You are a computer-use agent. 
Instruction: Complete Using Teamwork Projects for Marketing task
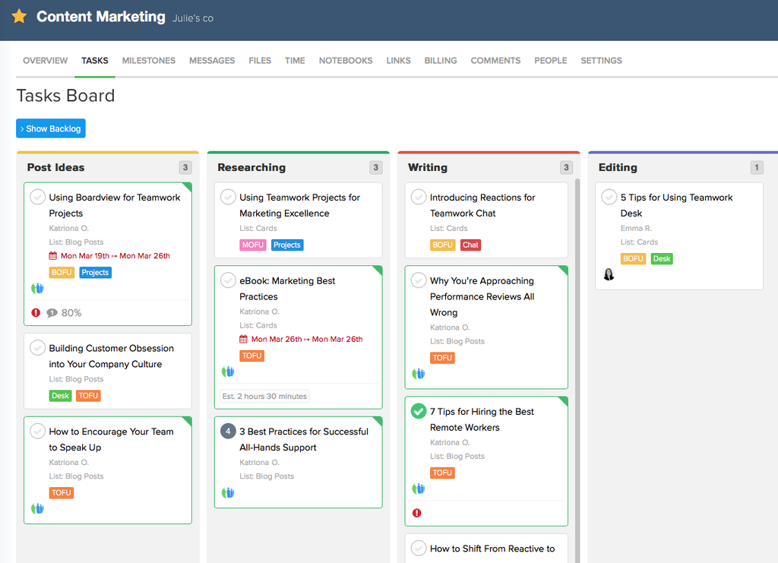point(228,197)
